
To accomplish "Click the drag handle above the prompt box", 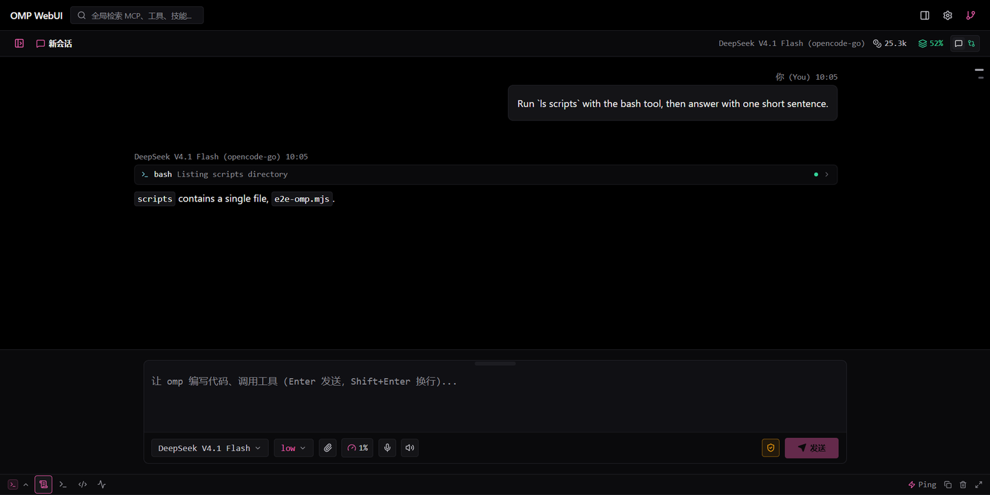I will coord(495,363).
